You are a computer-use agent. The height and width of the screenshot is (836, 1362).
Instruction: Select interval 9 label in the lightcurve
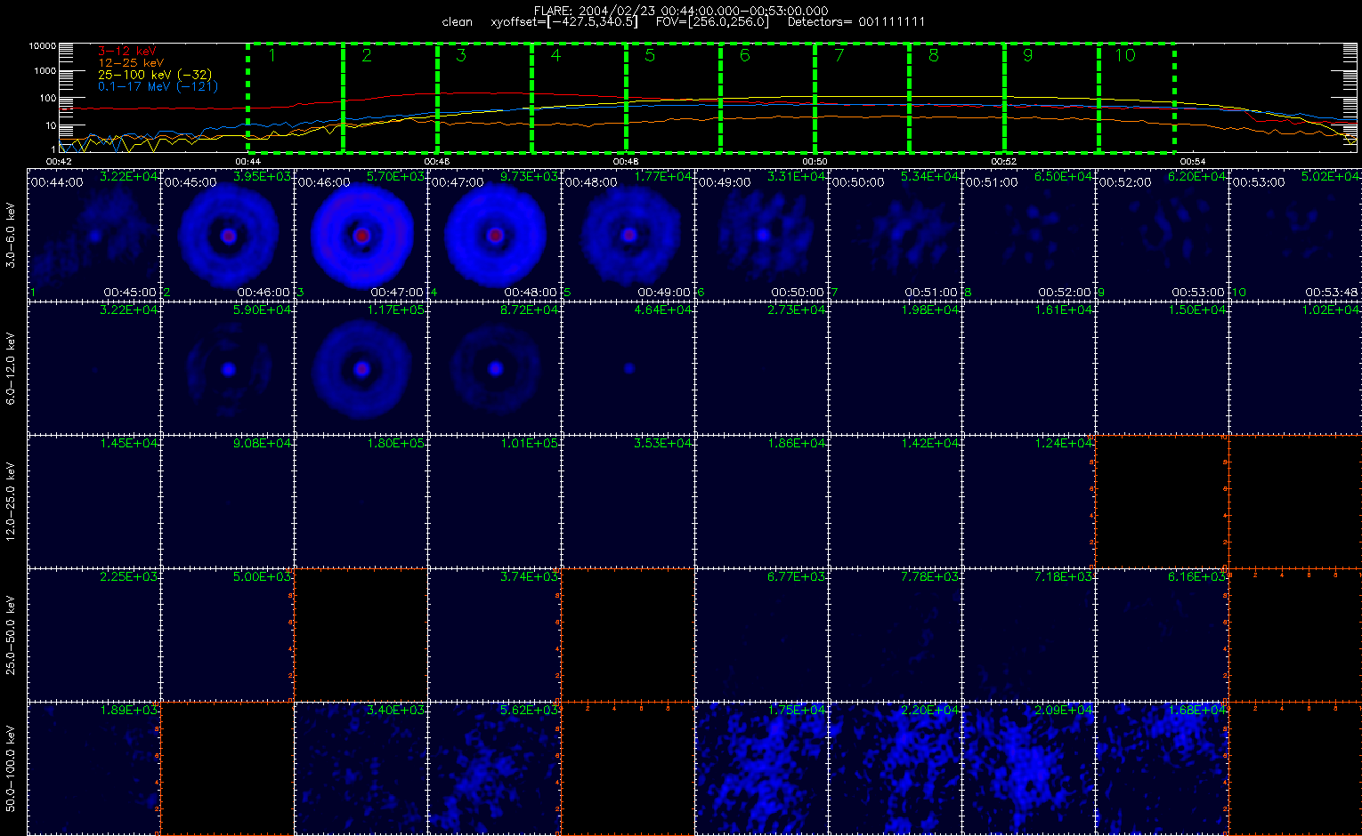(x=1027, y=55)
